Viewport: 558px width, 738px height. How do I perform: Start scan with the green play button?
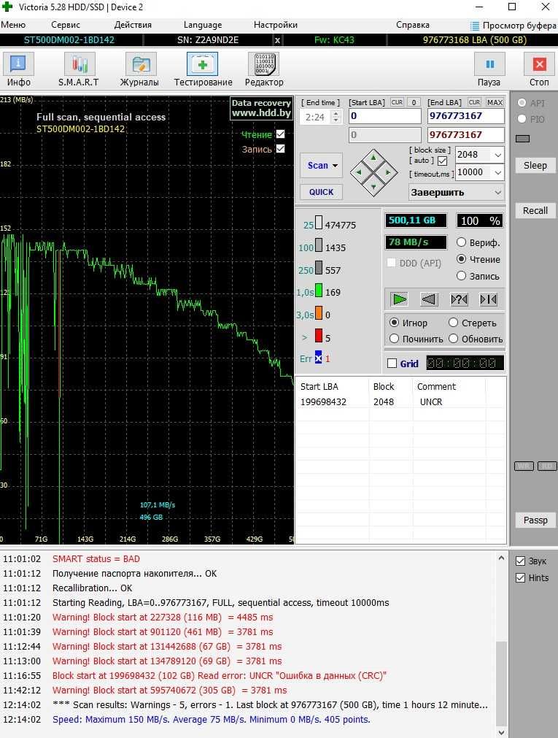click(x=400, y=299)
